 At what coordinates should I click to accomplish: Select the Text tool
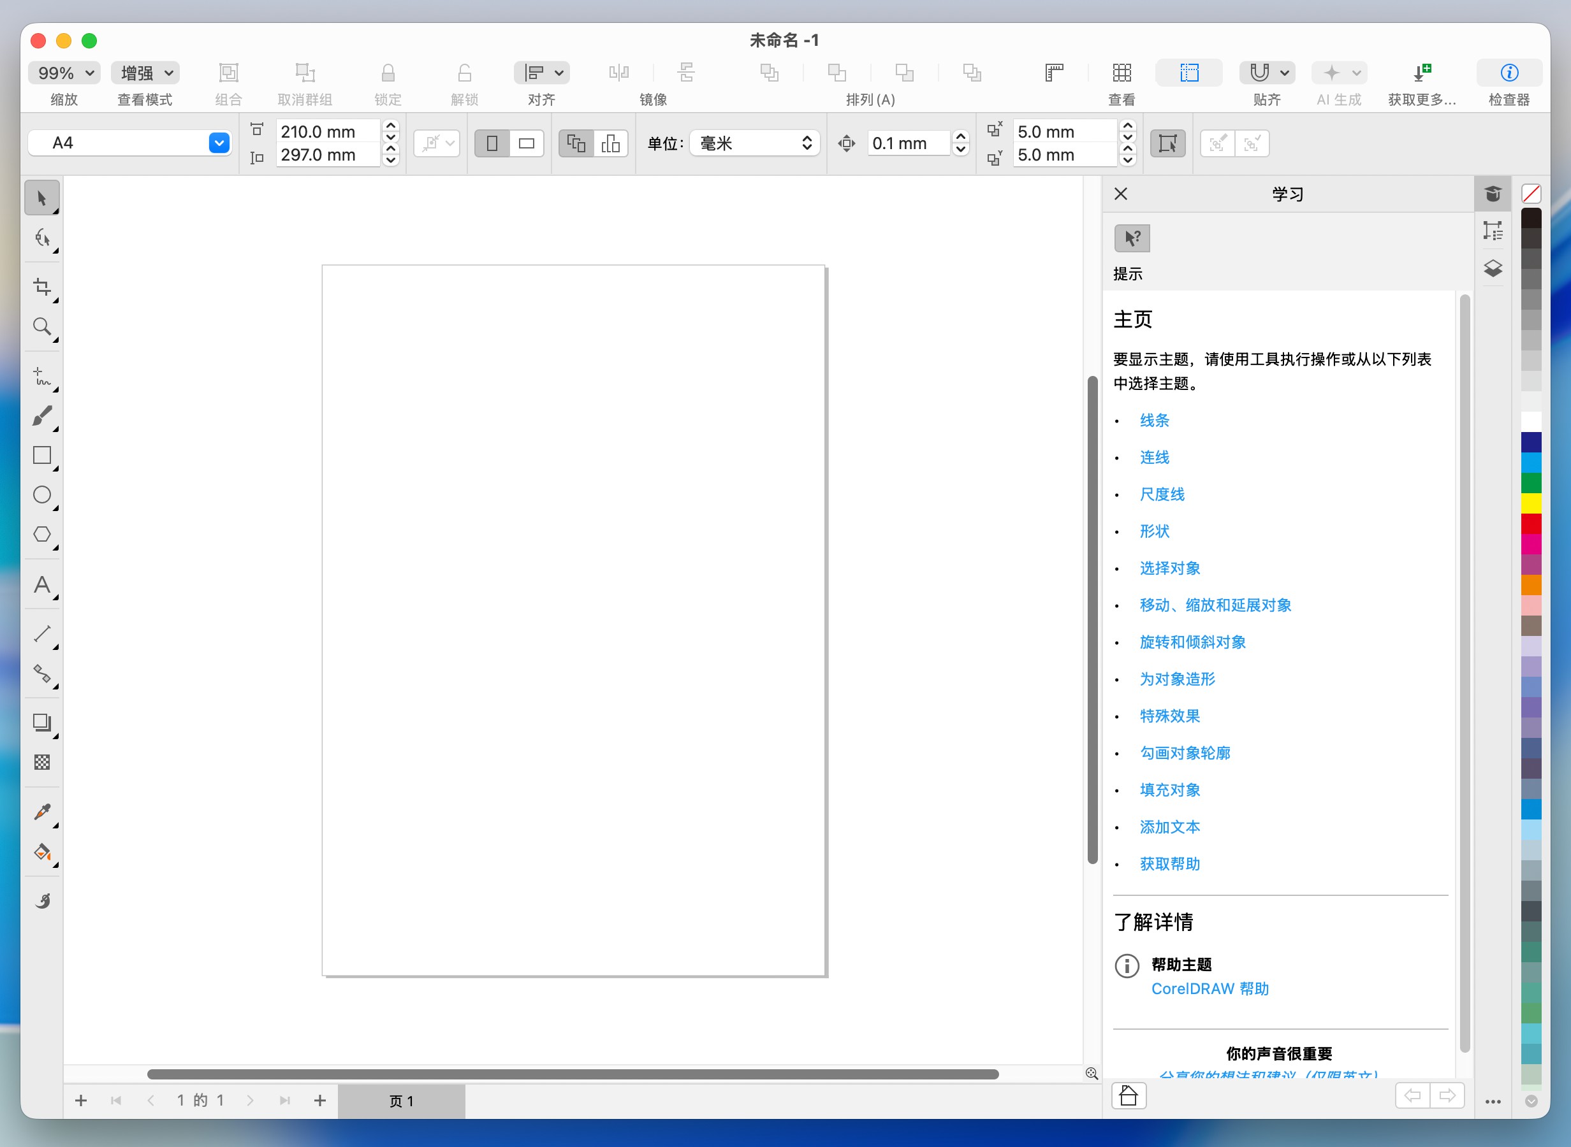click(41, 584)
